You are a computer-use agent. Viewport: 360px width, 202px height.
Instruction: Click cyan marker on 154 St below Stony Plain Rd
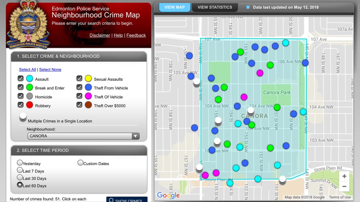pos(230,183)
